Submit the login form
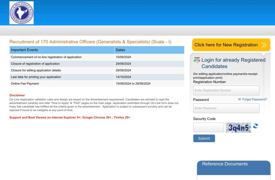 [x=204, y=138]
